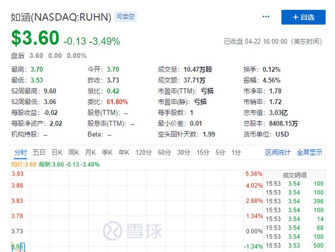Image resolution: width=335 pixels, height=252 pixels.
Task: Click the 今开 value 3.70
Action: point(113,70)
